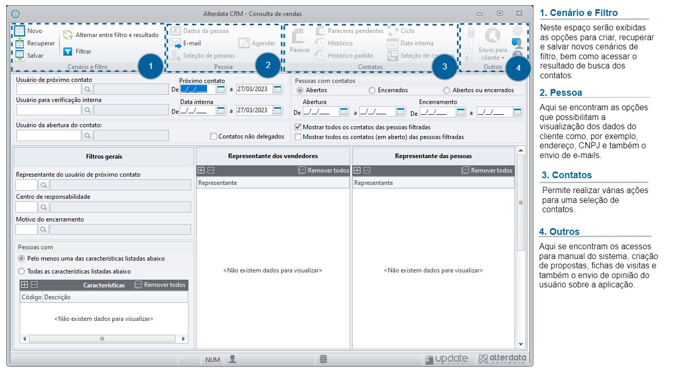This screenshot has width=673, height=377.
Task: Select the Abertos radio button
Action: tap(300, 90)
